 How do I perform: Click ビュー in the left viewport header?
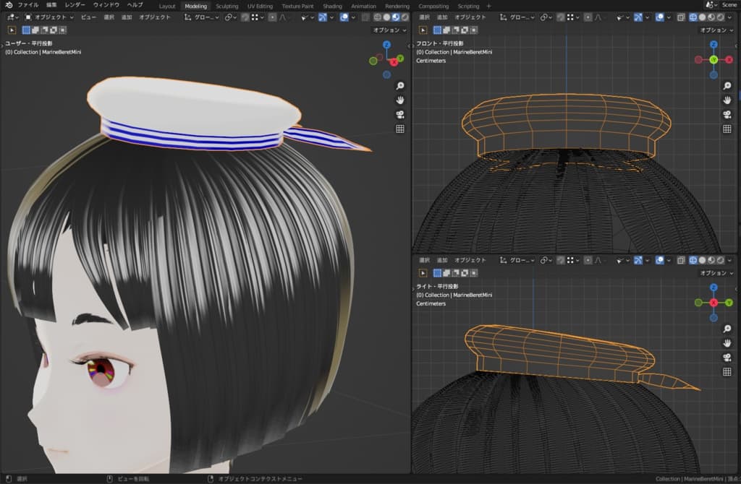[x=88, y=17]
